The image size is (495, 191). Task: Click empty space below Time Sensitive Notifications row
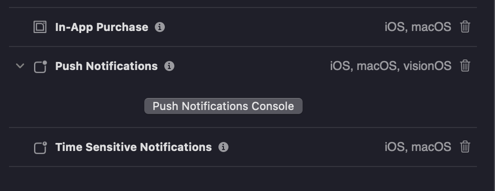coord(243,178)
